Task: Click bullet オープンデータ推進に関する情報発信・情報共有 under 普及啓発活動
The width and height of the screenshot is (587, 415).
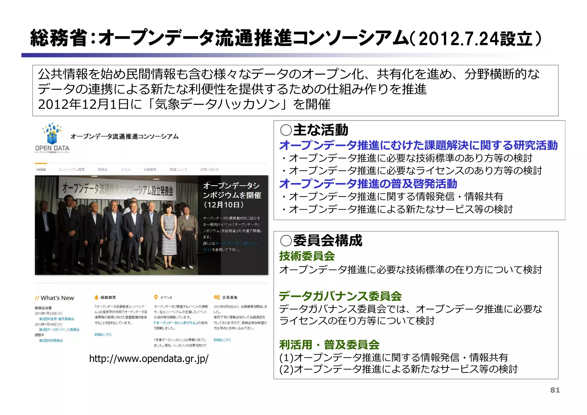Action: click(392, 197)
